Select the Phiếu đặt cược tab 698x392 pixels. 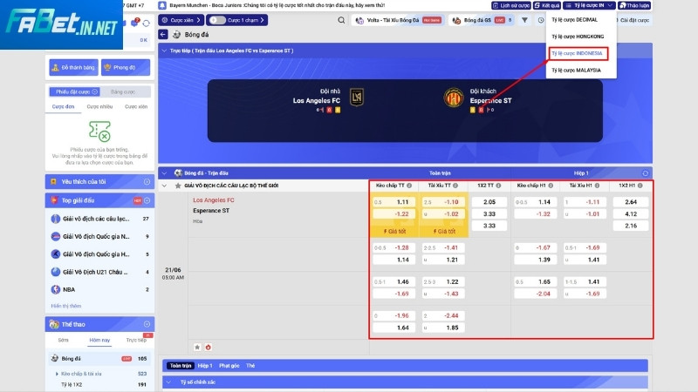(x=74, y=92)
